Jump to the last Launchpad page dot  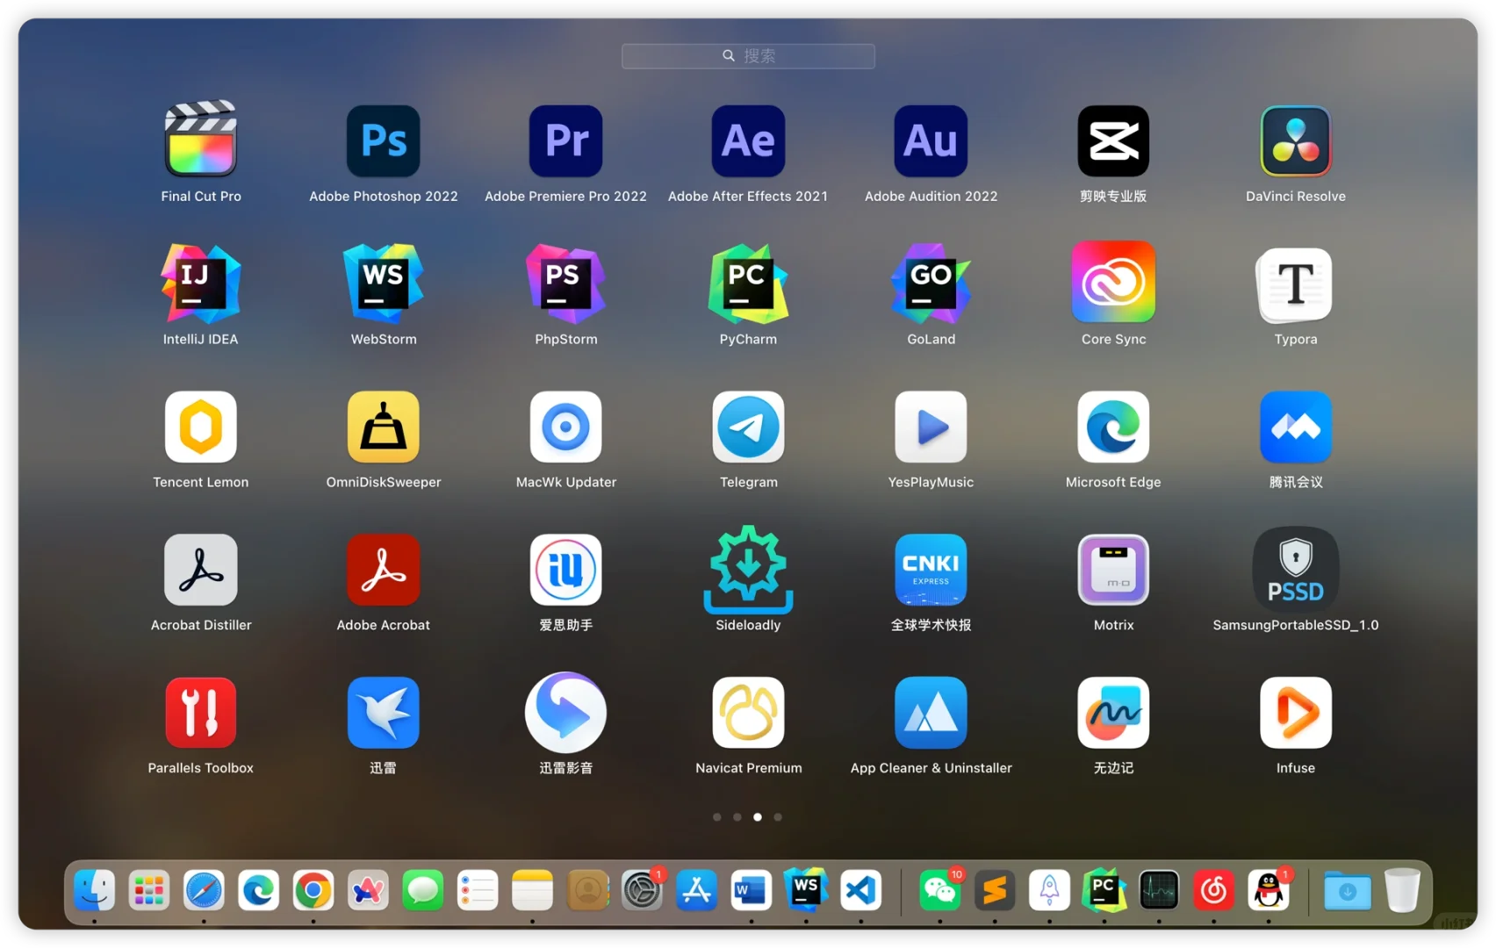click(x=778, y=817)
